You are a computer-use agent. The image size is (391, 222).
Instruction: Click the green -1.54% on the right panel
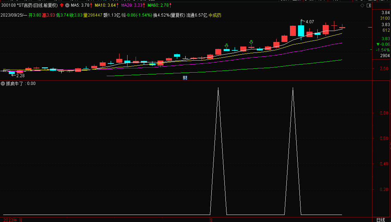(383, 50)
